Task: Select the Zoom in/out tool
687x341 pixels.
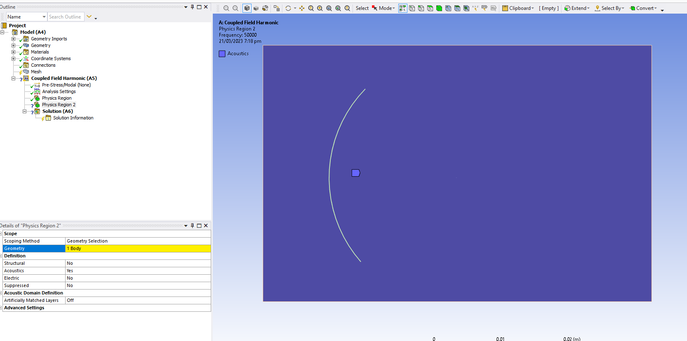Action: [x=311, y=8]
